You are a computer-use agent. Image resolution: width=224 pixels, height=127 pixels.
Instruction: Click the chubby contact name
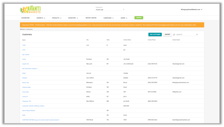tap(125, 73)
